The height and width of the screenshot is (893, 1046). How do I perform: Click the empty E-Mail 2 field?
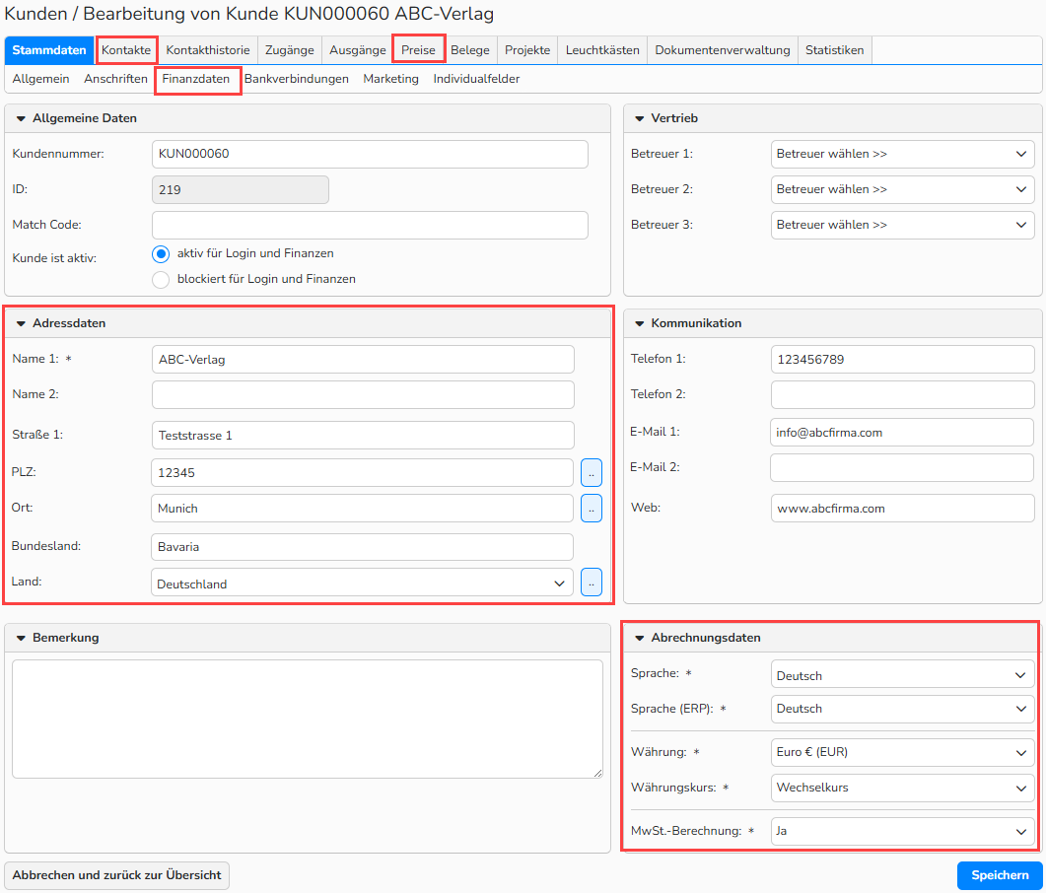point(902,467)
